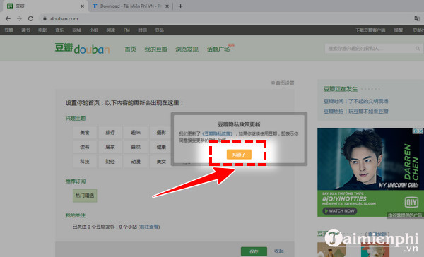Viewport: 424px width, 257px height.
Task: Open 时间 in the top dark bar
Action: (142, 30)
